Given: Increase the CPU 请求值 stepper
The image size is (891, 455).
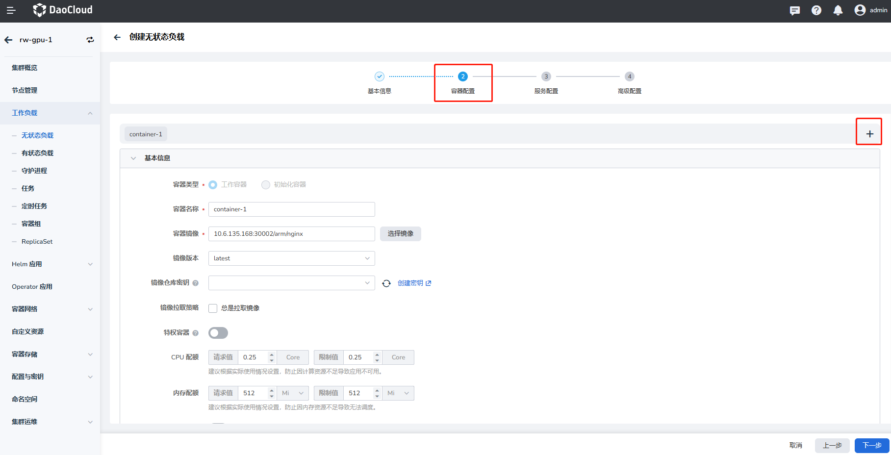Looking at the screenshot, I should point(272,354).
